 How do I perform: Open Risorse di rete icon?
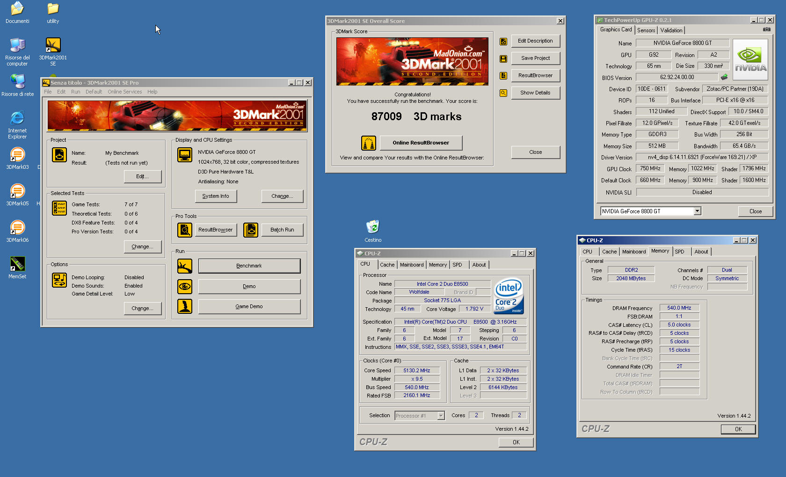17,85
